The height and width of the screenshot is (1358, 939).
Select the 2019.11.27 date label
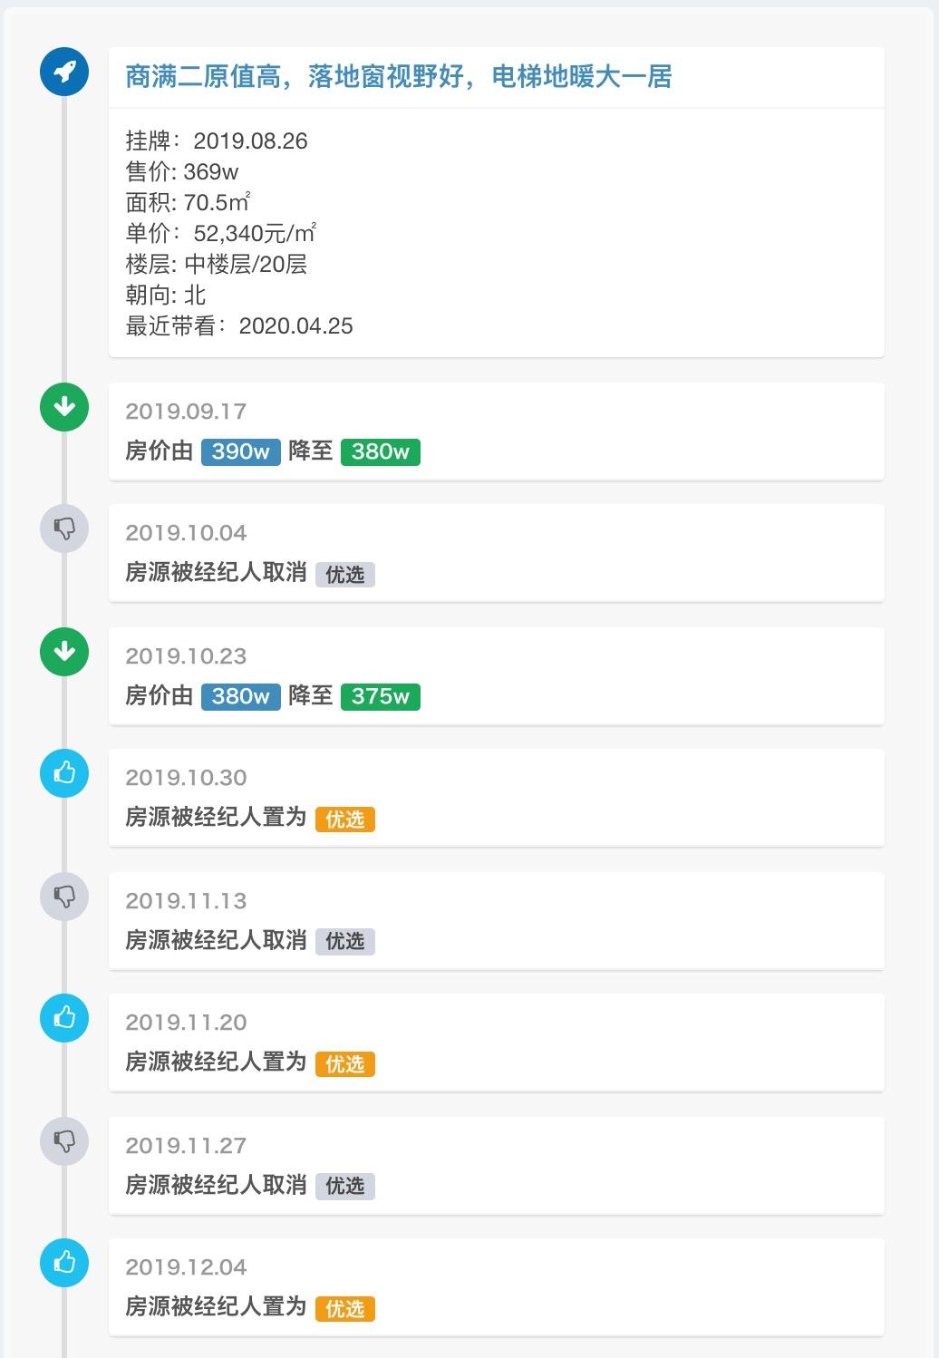[185, 1145]
